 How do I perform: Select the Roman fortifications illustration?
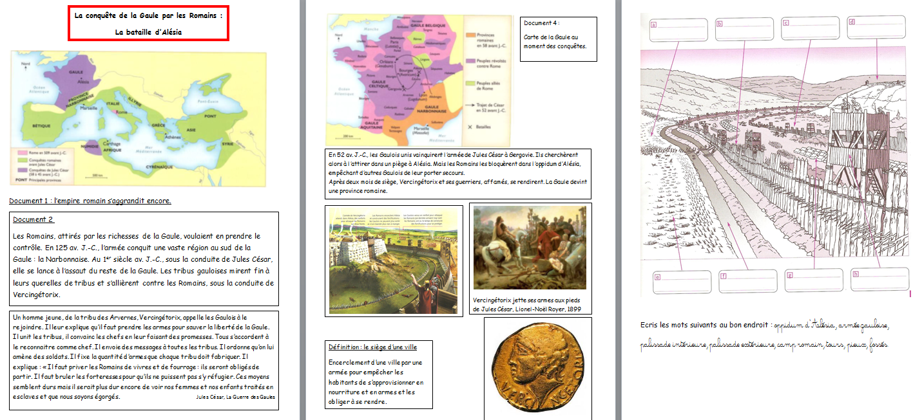coord(394,260)
